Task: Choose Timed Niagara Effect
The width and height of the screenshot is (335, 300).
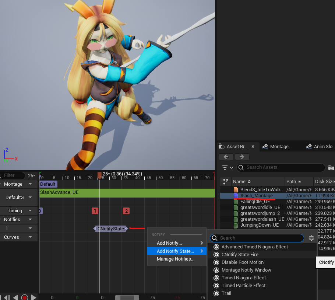Action: [262, 278]
